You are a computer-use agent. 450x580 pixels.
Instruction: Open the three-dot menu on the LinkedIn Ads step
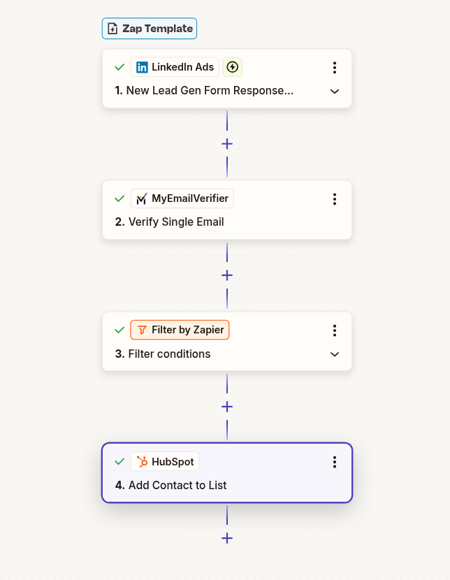(x=335, y=67)
